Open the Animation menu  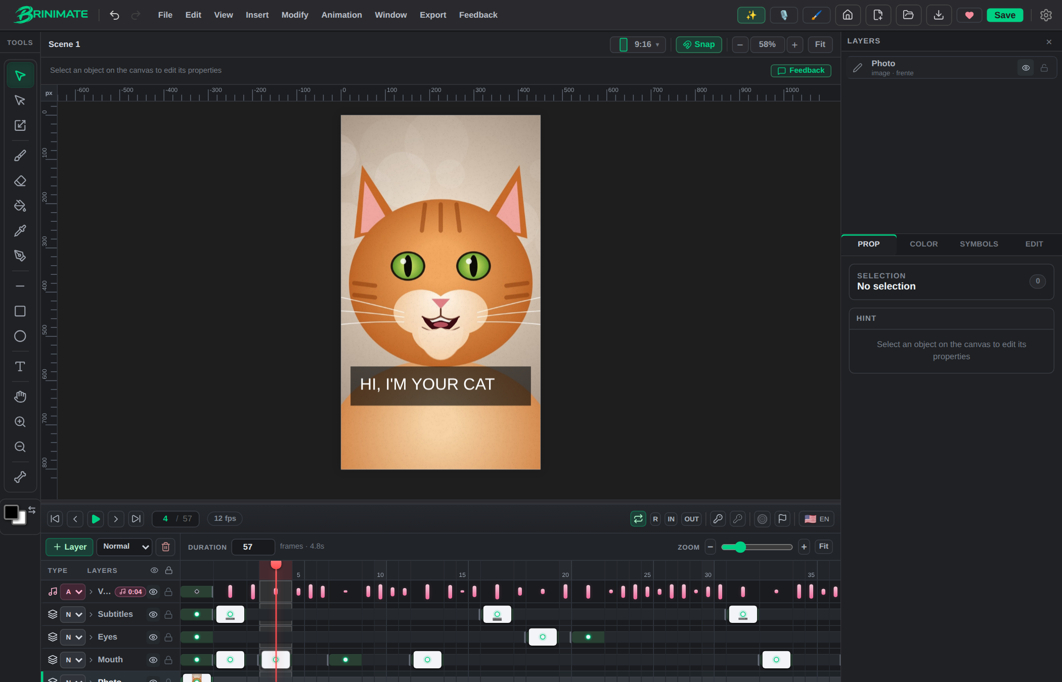[x=341, y=15]
